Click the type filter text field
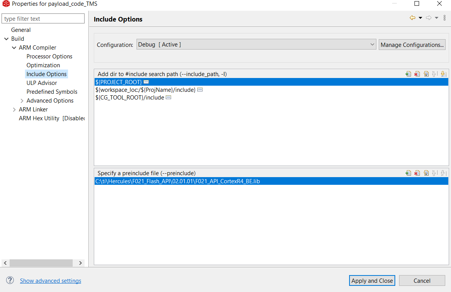This screenshot has width=451, height=292. point(43,19)
